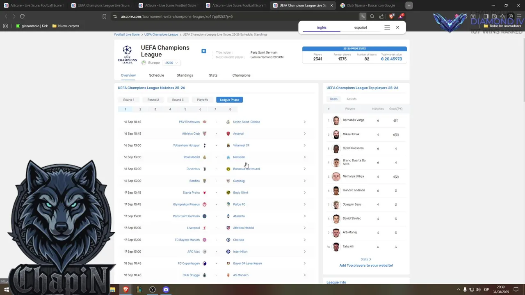Image resolution: width=525 pixels, height=295 pixels.
Task: Select matchday 5
Action: point(185,109)
